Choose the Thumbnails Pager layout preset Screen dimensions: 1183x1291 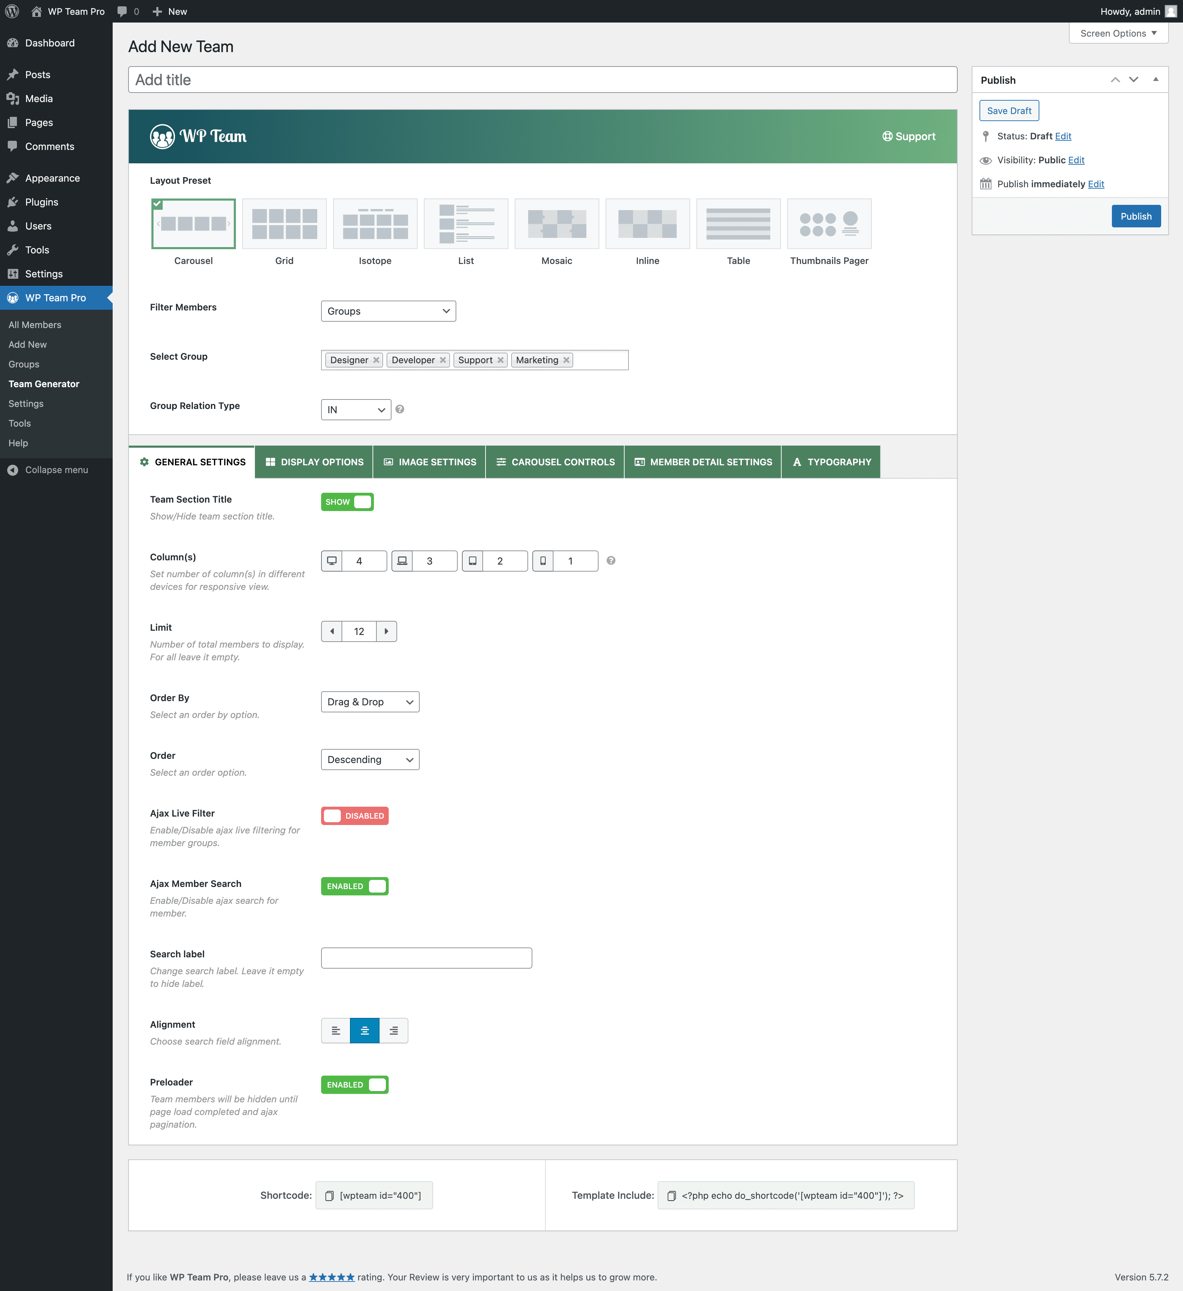pos(829,223)
